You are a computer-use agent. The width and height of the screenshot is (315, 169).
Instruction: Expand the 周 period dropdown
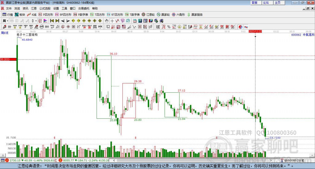click(x=7, y=21)
